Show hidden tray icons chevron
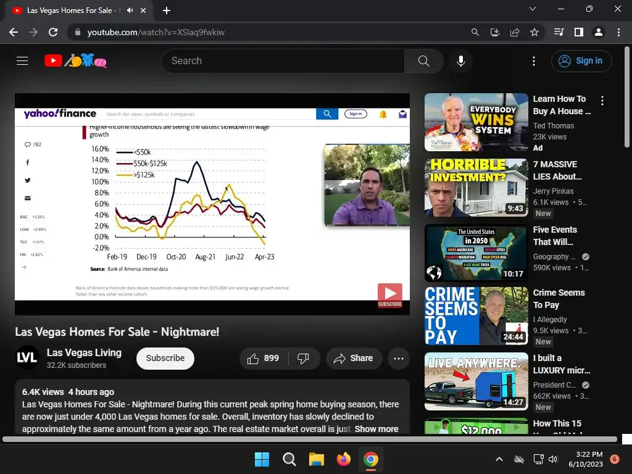The image size is (632, 474). [x=499, y=459]
